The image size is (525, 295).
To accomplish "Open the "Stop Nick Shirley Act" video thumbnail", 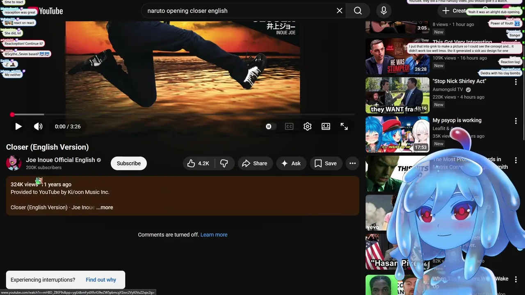I will coord(397,95).
